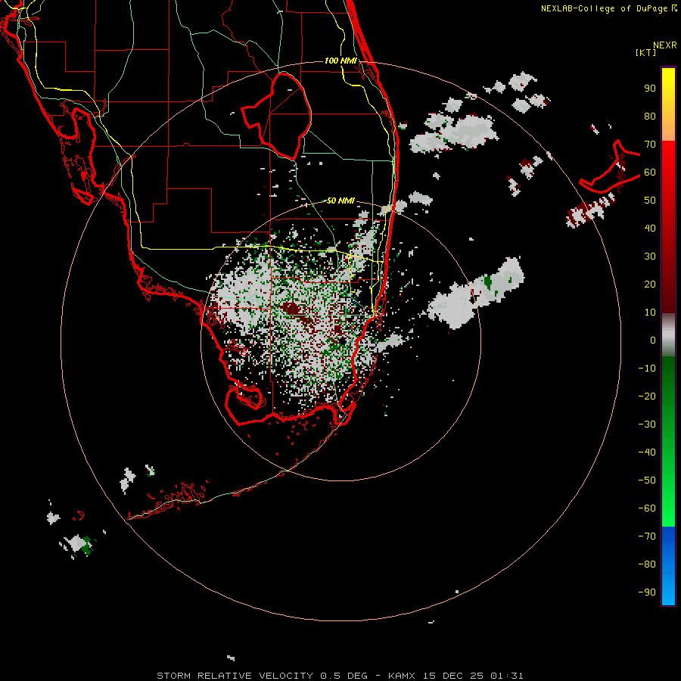Click the bright green segment of the color bar

[668, 442]
